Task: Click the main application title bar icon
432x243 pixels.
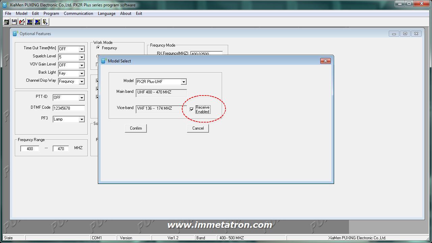Action: [5, 5]
